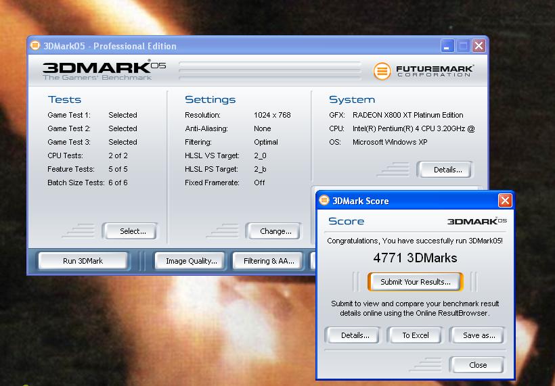The width and height of the screenshot is (555, 386).
Task: Click Batch Size Tests value '6 of 6'
Action: pyautogui.click(x=118, y=183)
